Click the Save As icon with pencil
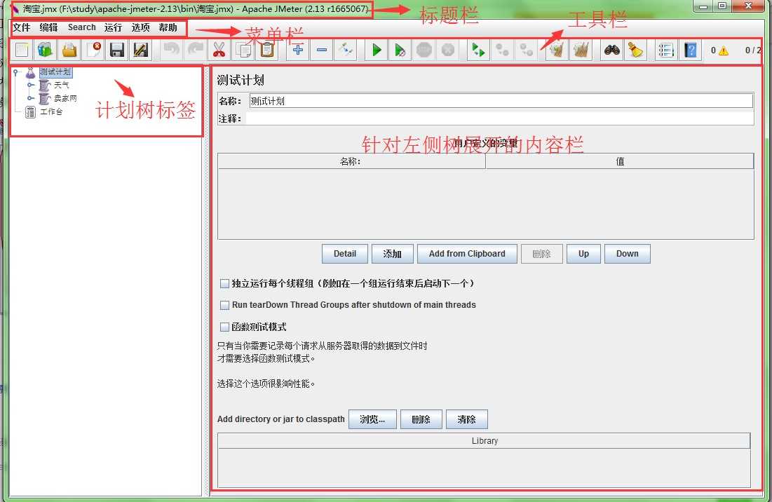The image size is (772, 502). coord(140,50)
